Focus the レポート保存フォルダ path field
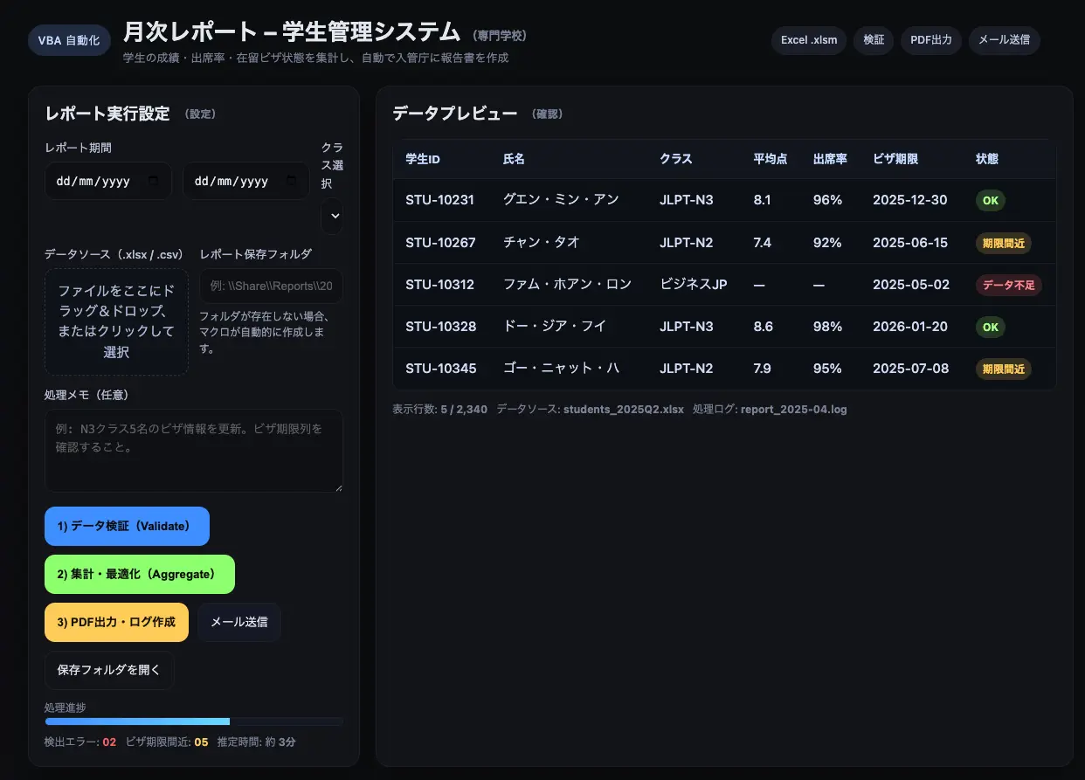 click(272, 286)
